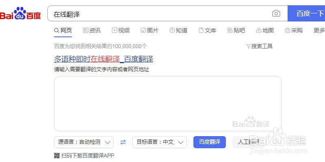Click the text 请输入需要翻译的文字内容或者网页地址

pos(102,69)
